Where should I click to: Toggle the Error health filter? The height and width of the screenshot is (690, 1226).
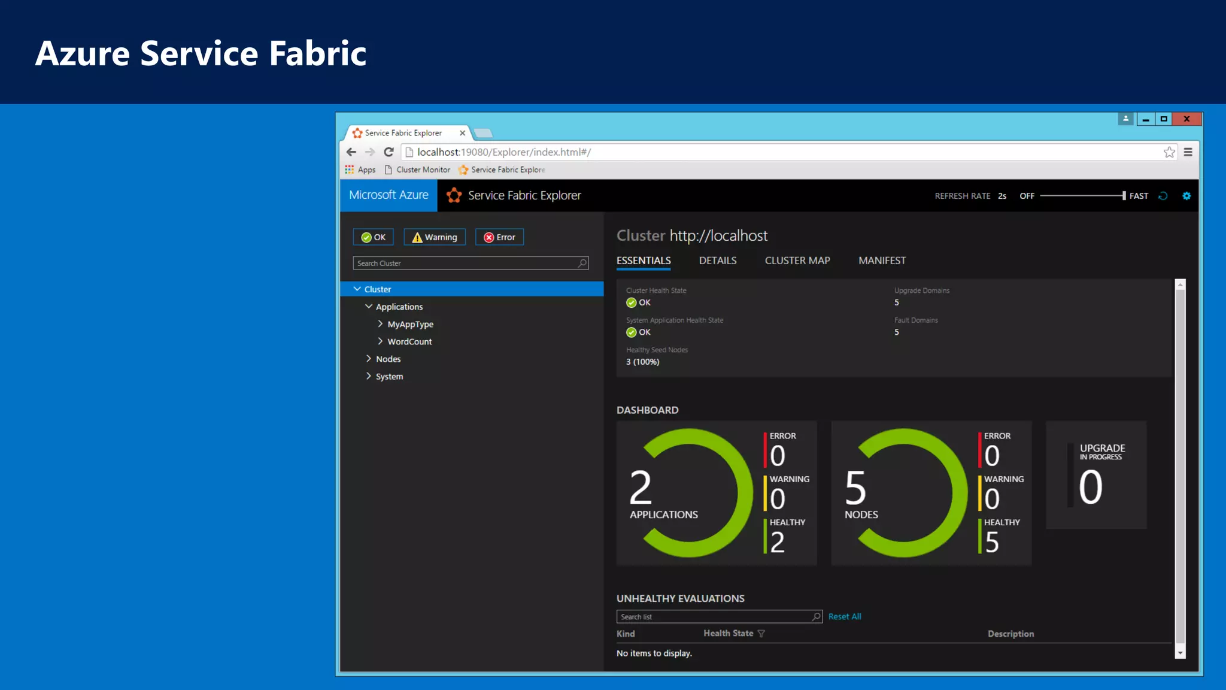tap(499, 237)
